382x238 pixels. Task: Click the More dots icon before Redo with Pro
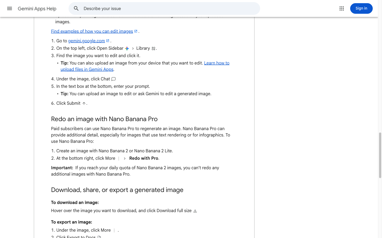119,158
